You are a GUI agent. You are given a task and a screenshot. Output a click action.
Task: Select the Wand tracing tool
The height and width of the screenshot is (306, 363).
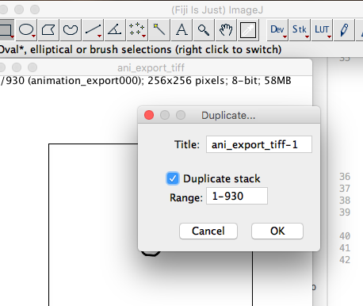click(159, 29)
